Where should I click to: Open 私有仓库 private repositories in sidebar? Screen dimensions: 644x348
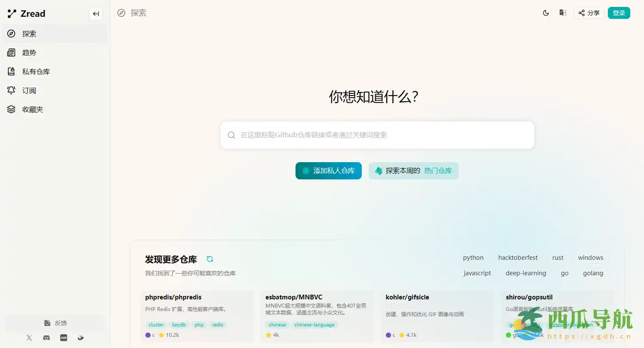click(36, 72)
